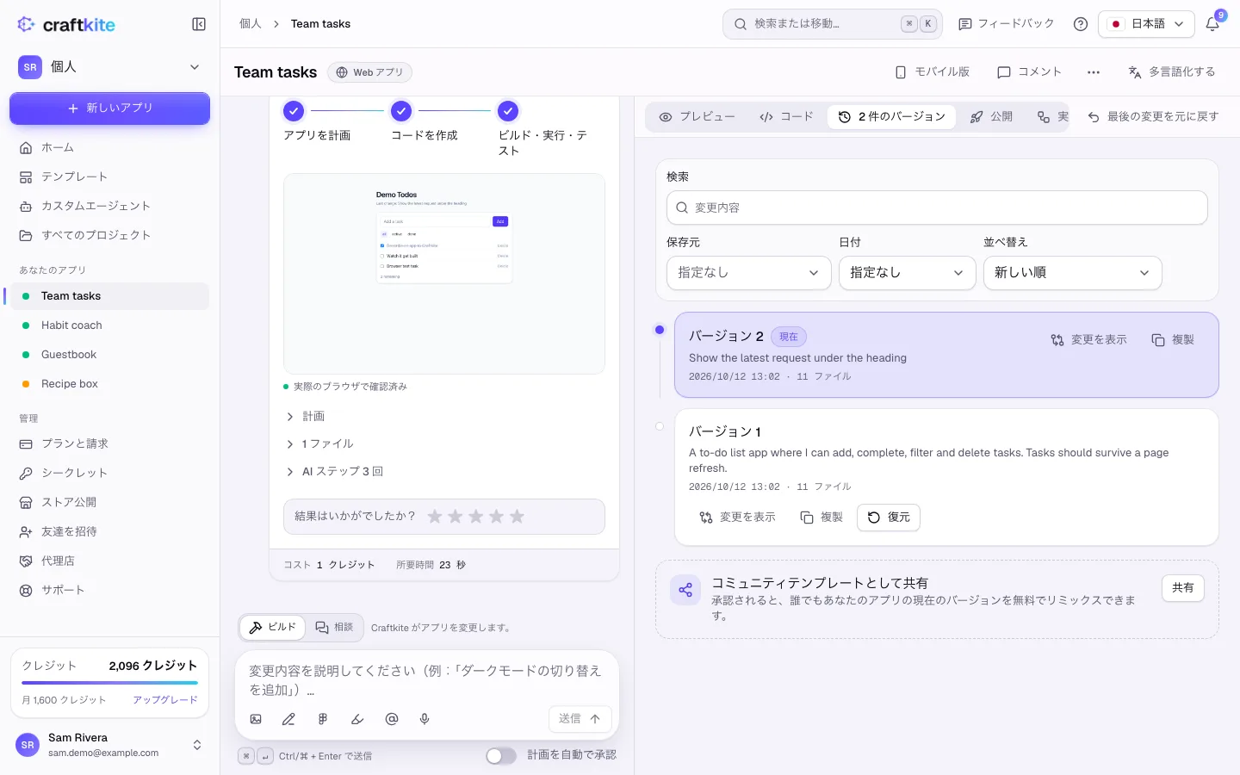1240x775 pixels.
Task: Open シークレット in sidebar
Action: point(109,473)
